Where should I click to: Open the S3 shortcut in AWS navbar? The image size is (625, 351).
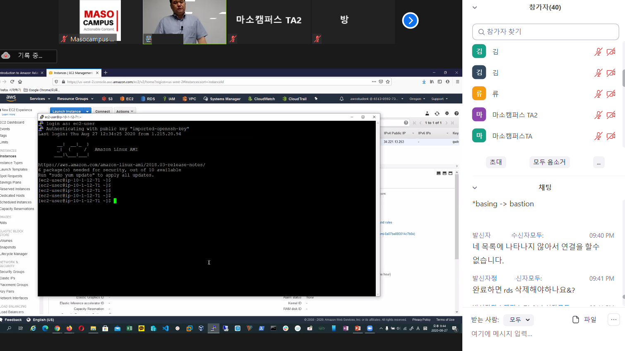click(x=107, y=99)
